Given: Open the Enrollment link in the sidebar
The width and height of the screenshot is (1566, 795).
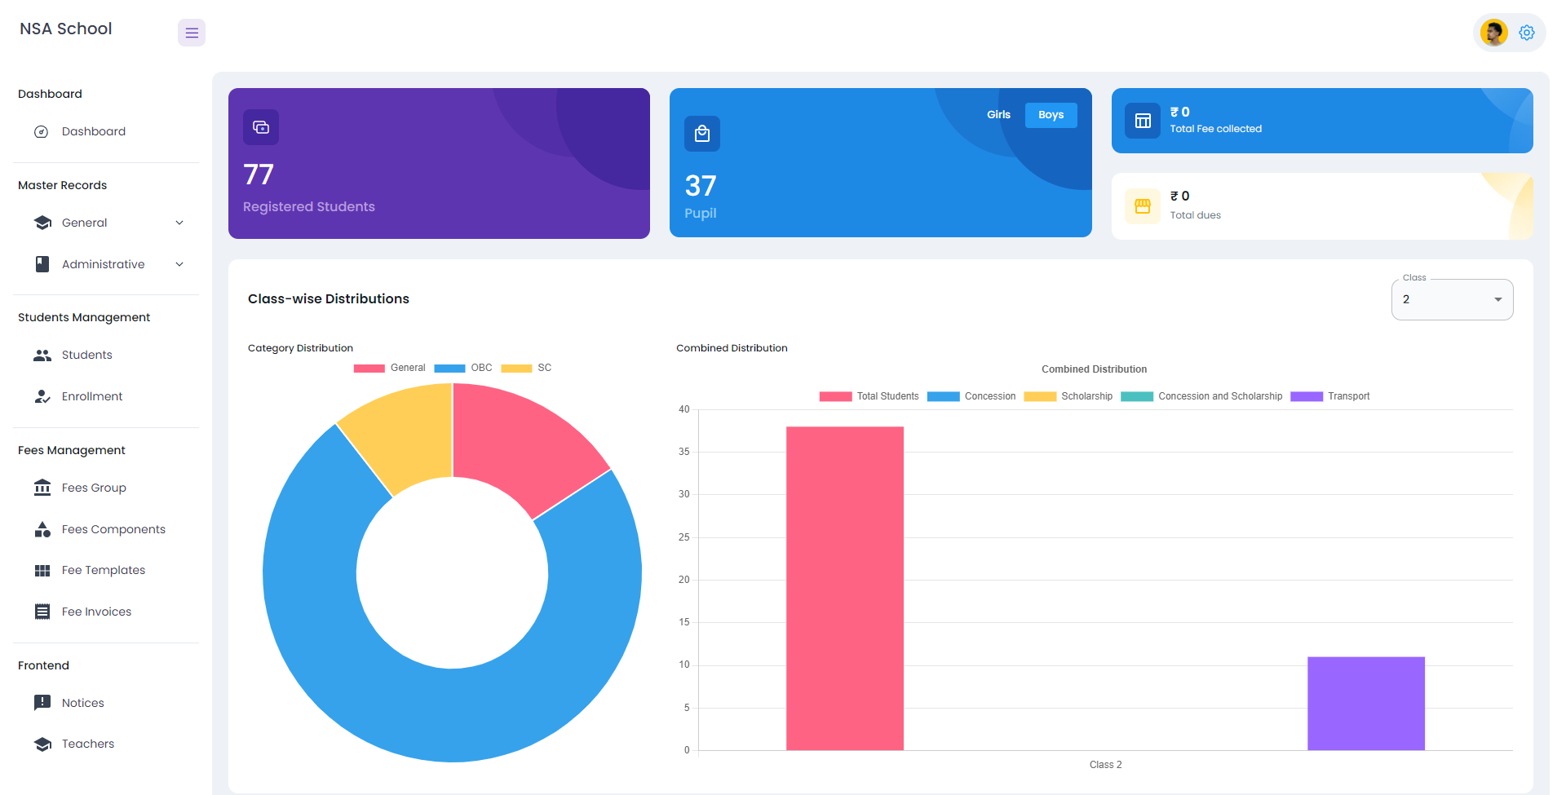Looking at the screenshot, I should coord(91,396).
